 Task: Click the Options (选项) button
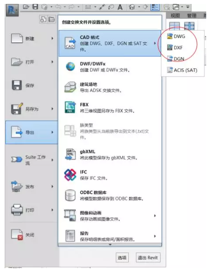pos(122,258)
